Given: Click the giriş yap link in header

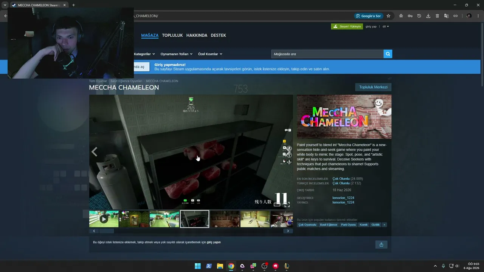Looking at the screenshot, I should click(x=371, y=26).
